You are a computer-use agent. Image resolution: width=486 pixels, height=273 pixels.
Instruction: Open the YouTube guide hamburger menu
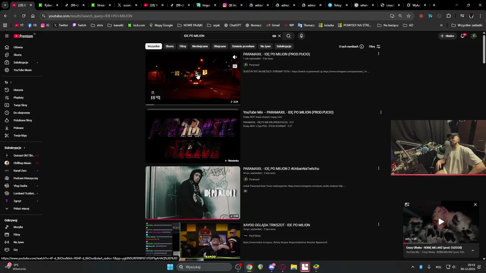coord(7,36)
